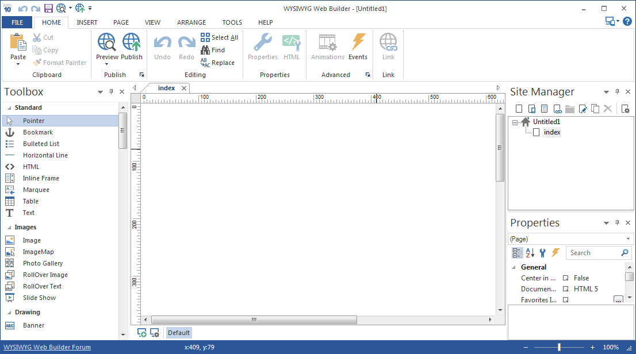Open the WYSIWYG Web Builder Forum link
This screenshot has height=354, width=636.
click(46, 347)
